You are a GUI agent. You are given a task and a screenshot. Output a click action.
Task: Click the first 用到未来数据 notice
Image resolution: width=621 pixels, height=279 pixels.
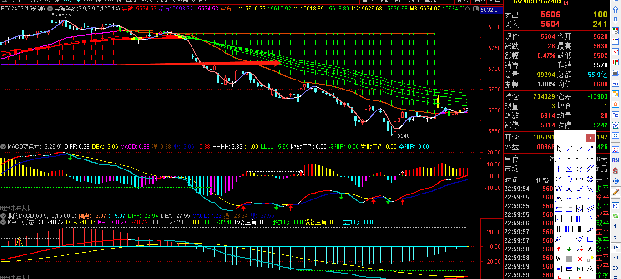point(16,208)
